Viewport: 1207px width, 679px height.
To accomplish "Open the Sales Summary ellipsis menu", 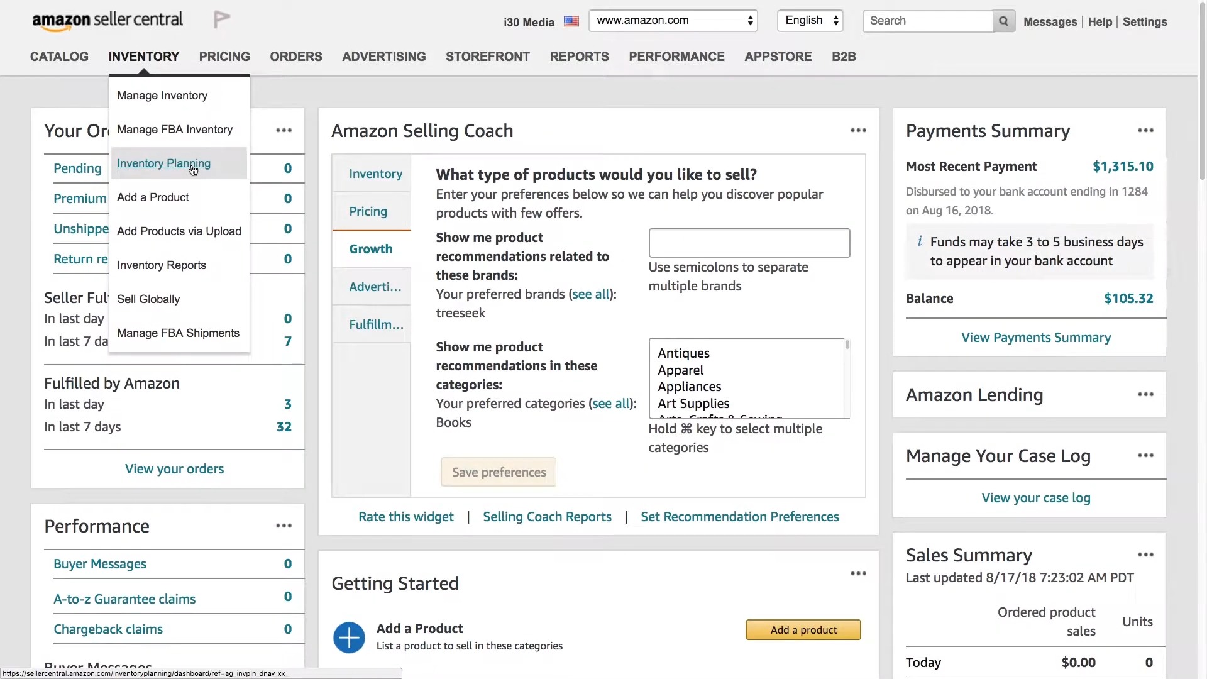I will (x=1145, y=554).
